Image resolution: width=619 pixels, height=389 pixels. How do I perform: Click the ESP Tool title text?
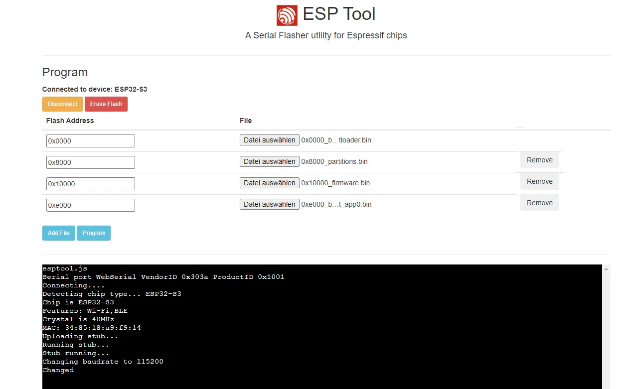(339, 14)
